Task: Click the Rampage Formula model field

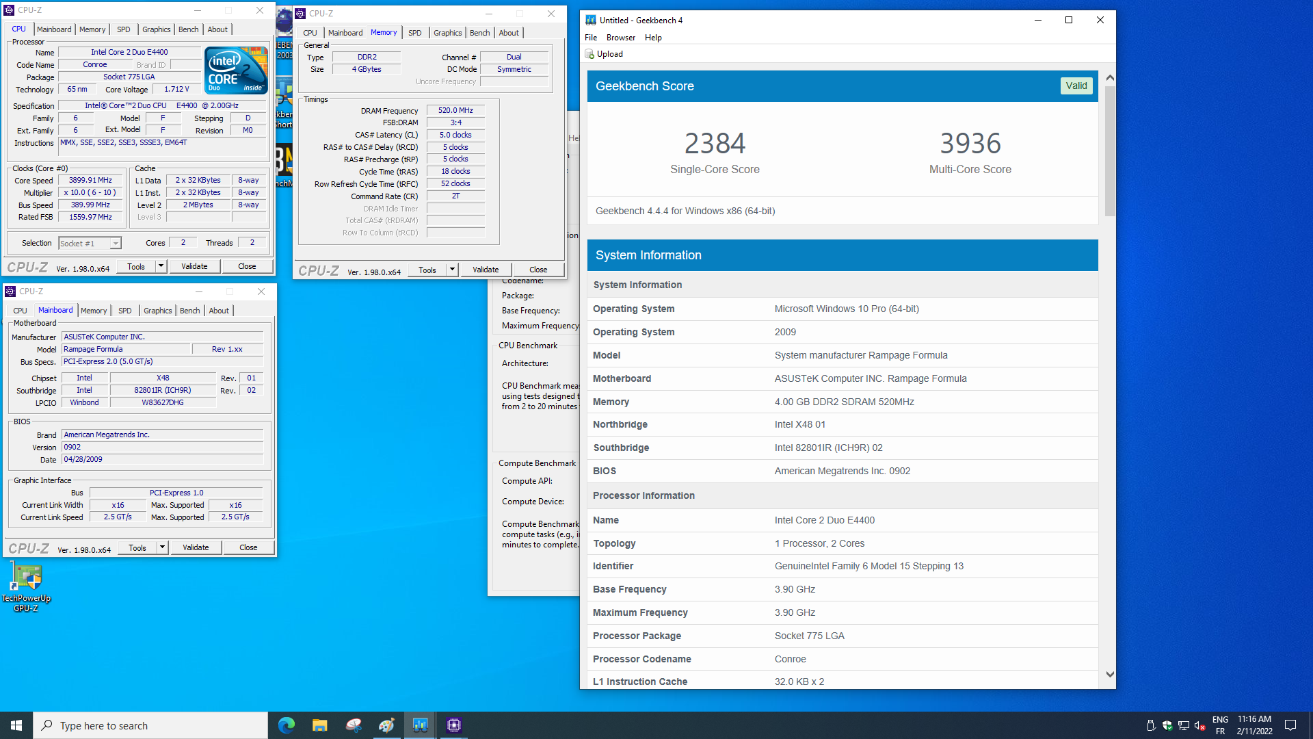Action: [126, 349]
